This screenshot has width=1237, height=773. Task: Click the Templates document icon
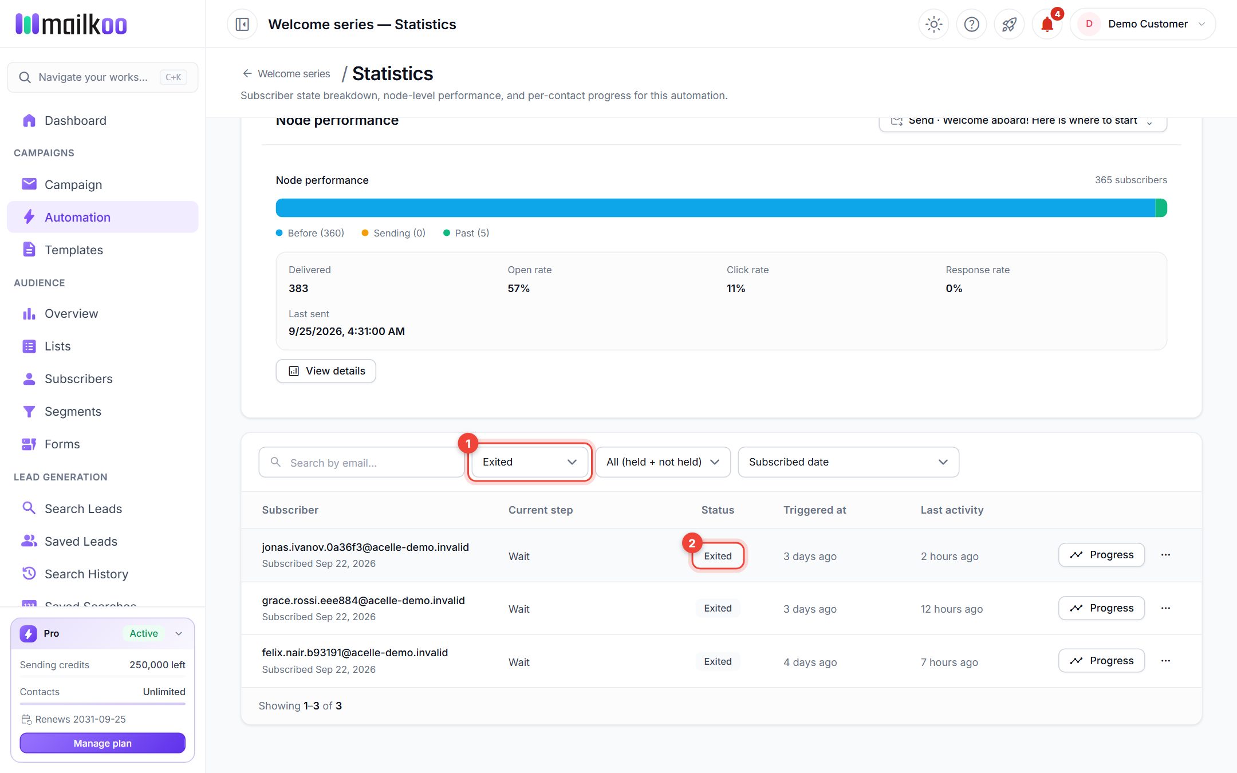click(29, 249)
